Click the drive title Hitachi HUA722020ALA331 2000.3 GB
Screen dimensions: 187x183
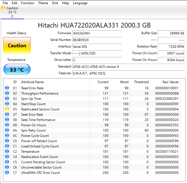[x=94, y=25]
